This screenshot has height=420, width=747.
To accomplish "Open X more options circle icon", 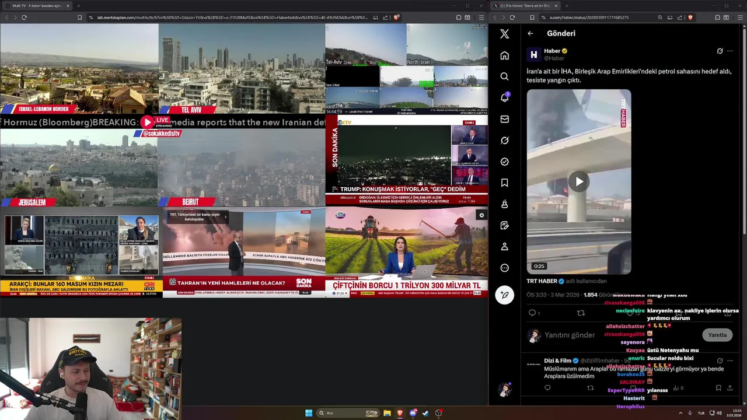I will click(x=505, y=268).
